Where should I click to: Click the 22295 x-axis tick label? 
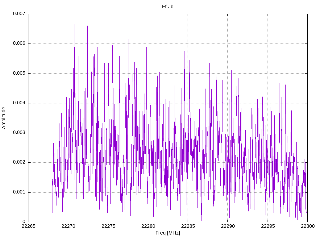coord(268,226)
